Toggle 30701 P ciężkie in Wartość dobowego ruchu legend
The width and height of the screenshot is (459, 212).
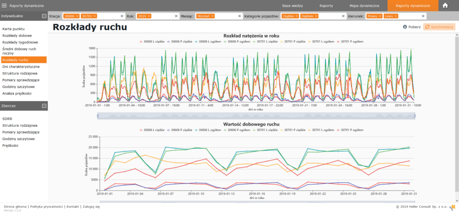[x=293, y=130]
